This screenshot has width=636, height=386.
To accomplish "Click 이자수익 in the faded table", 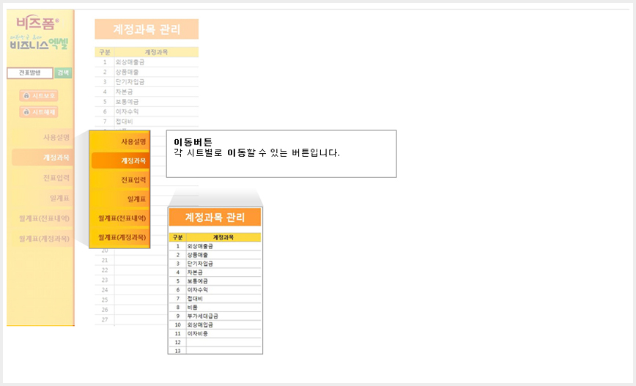I will (x=127, y=111).
